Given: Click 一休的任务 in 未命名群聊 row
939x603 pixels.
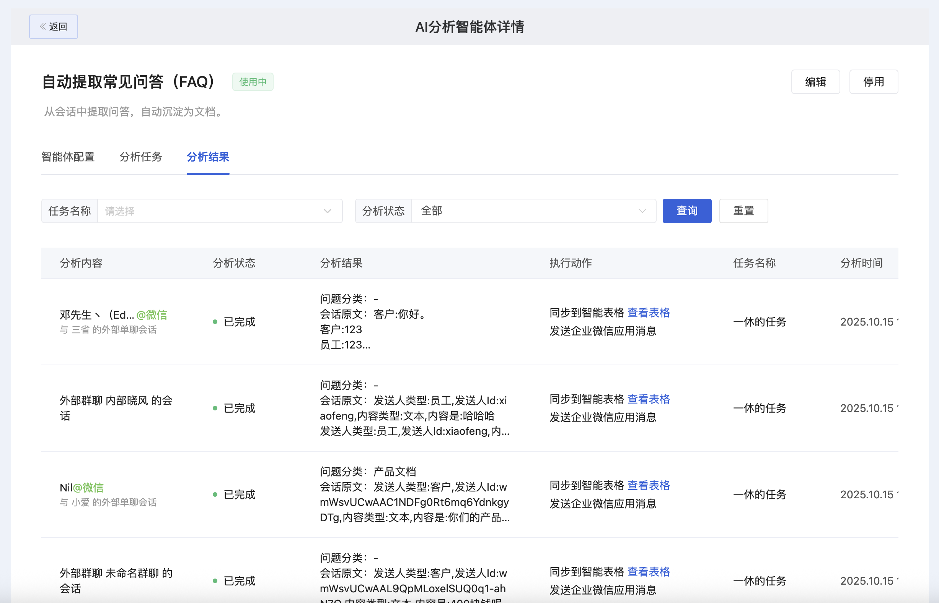Looking at the screenshot, I should pyautogui.click(x=760, y=581).
